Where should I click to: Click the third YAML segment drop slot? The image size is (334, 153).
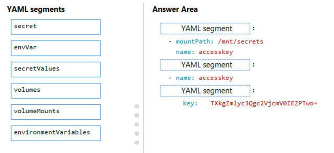205,91
